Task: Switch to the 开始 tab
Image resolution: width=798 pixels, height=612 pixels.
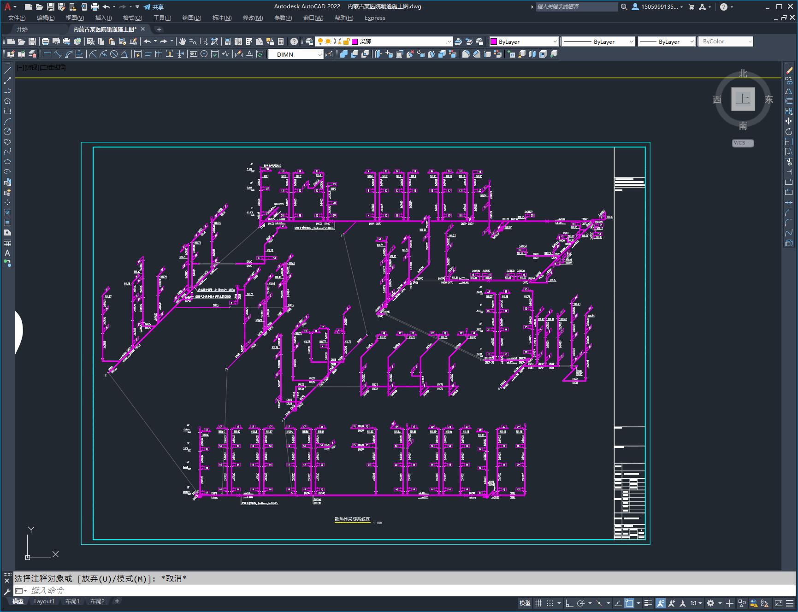Action: [22, 29]
